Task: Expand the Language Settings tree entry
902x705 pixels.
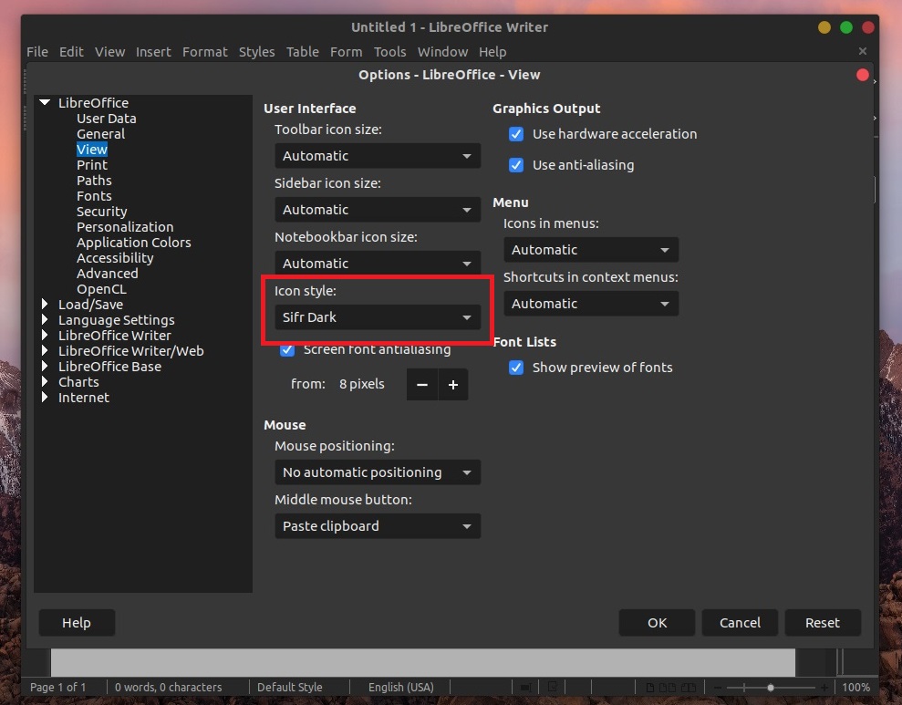Action: pyautogui.click(x=45, y=319)
